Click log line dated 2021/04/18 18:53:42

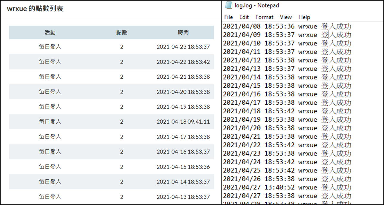coord(287,111)
